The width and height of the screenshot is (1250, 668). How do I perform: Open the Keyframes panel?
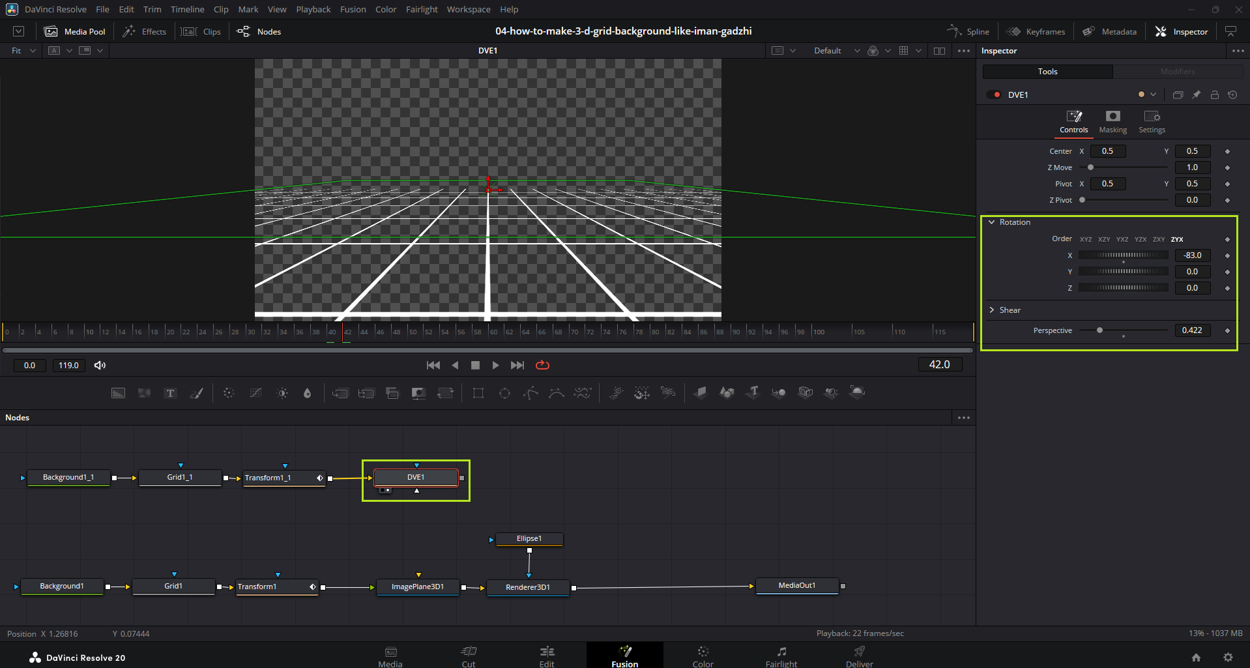[x=1036, y=32]
